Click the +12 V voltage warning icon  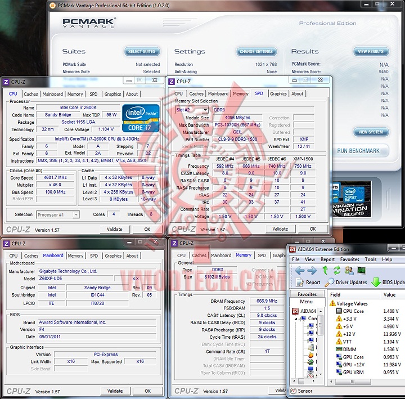[339, 334]
